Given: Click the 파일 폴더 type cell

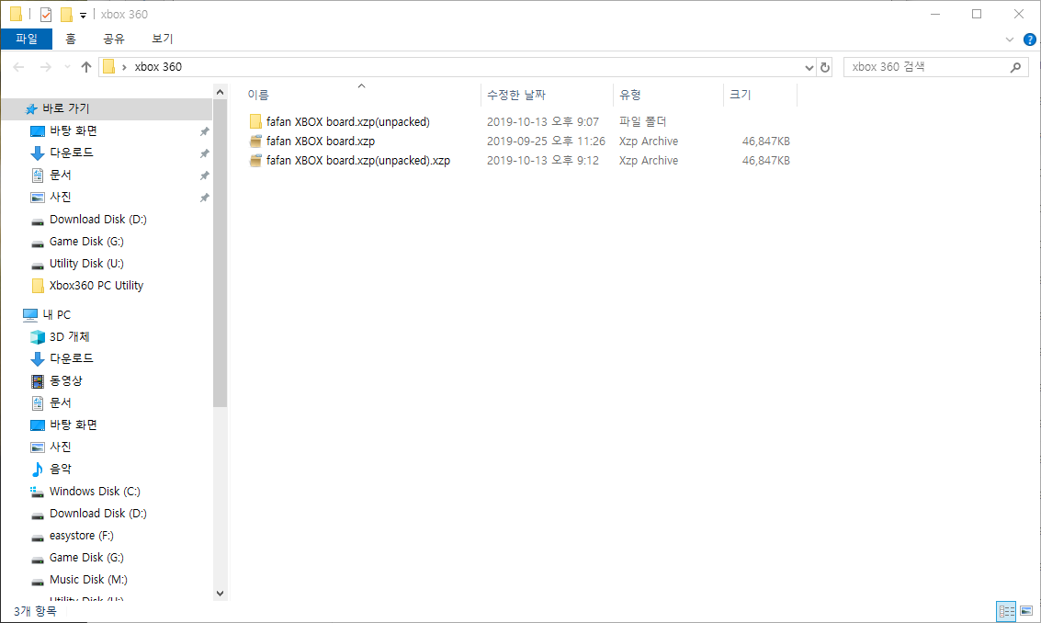Looking at the screenshot, I should tap(642, 121).
